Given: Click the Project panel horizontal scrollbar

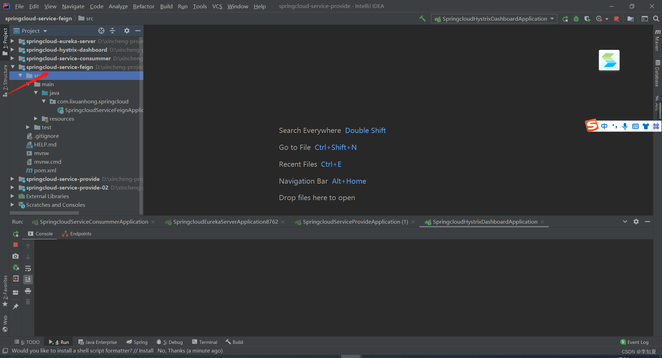Looking at the screenshot, I should tap(45, 213).
